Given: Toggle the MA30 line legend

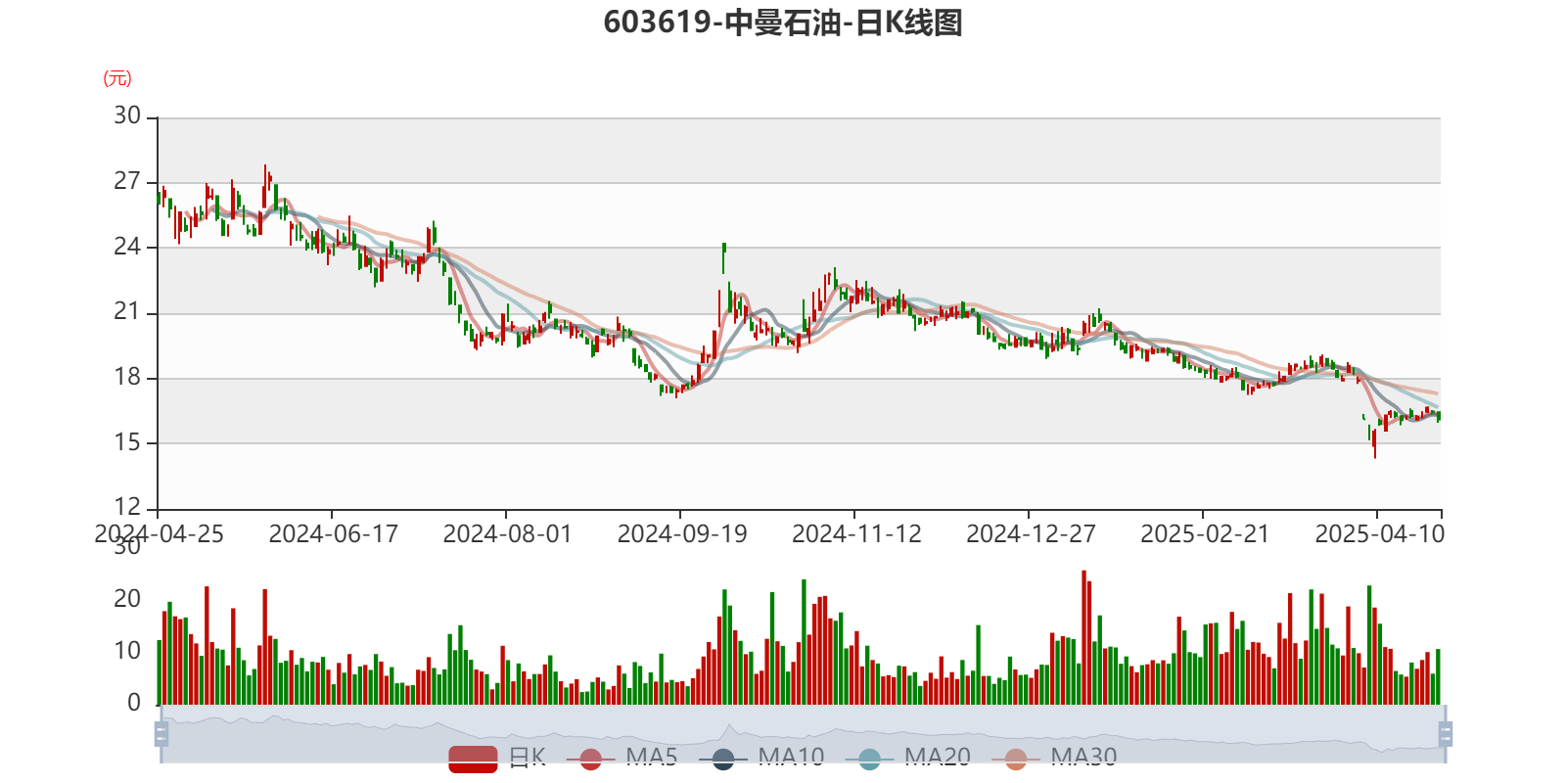Looking at the screenshot, I should click(x=1054, y=758).
